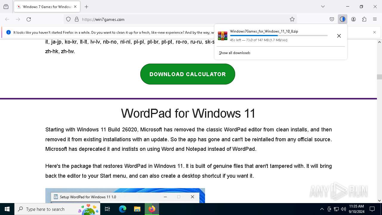Open Firefox recent browsing view icon
The image size is (382, 215).
coord(6,7)
